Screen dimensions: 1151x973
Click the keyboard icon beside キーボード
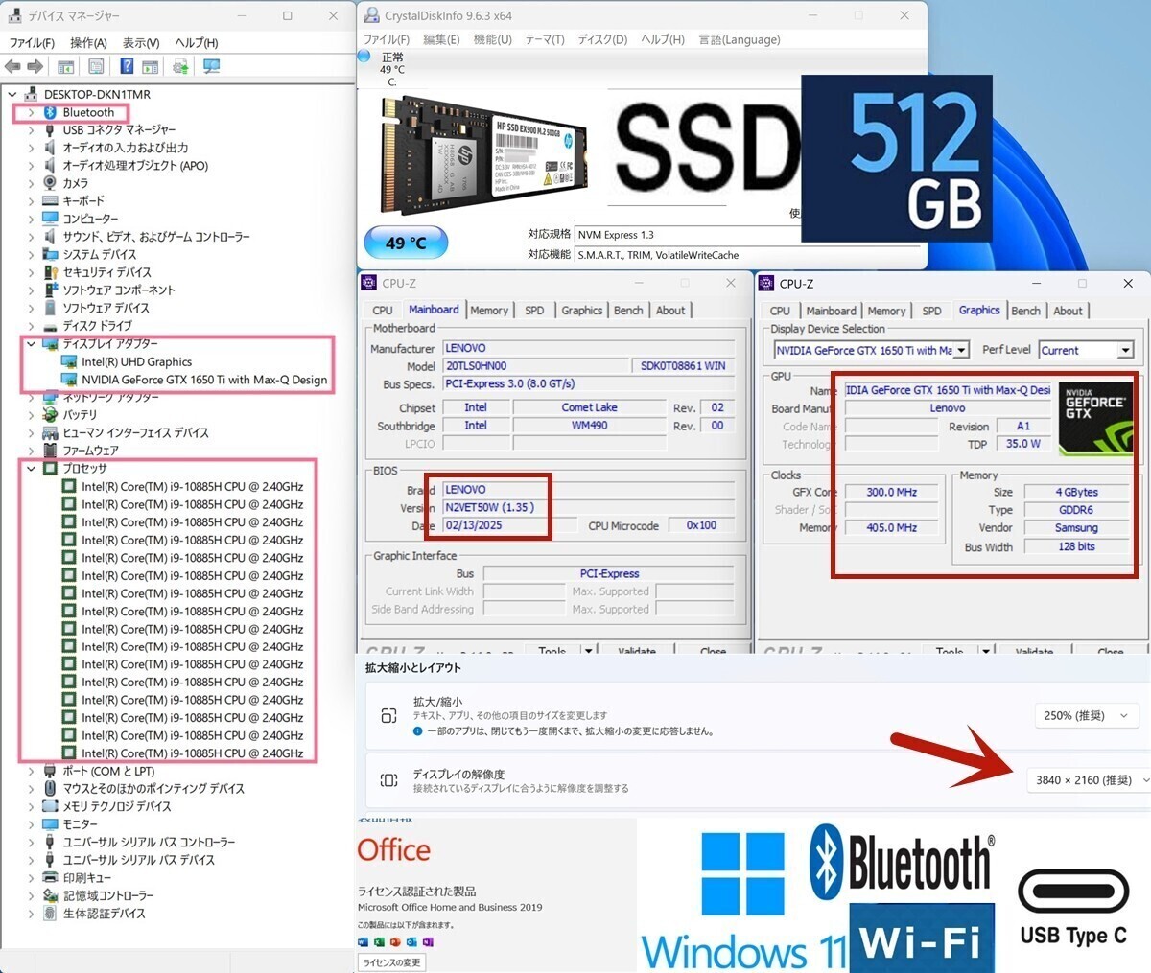(x=51, y=201)
